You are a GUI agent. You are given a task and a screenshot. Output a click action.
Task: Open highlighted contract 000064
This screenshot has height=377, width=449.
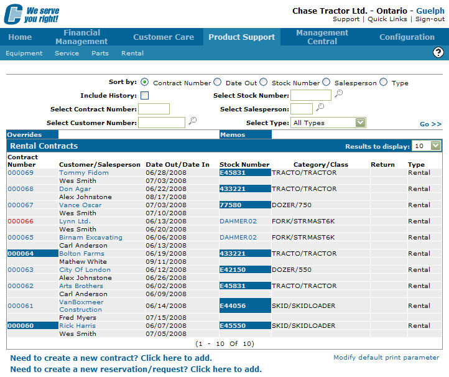(21, 254)
